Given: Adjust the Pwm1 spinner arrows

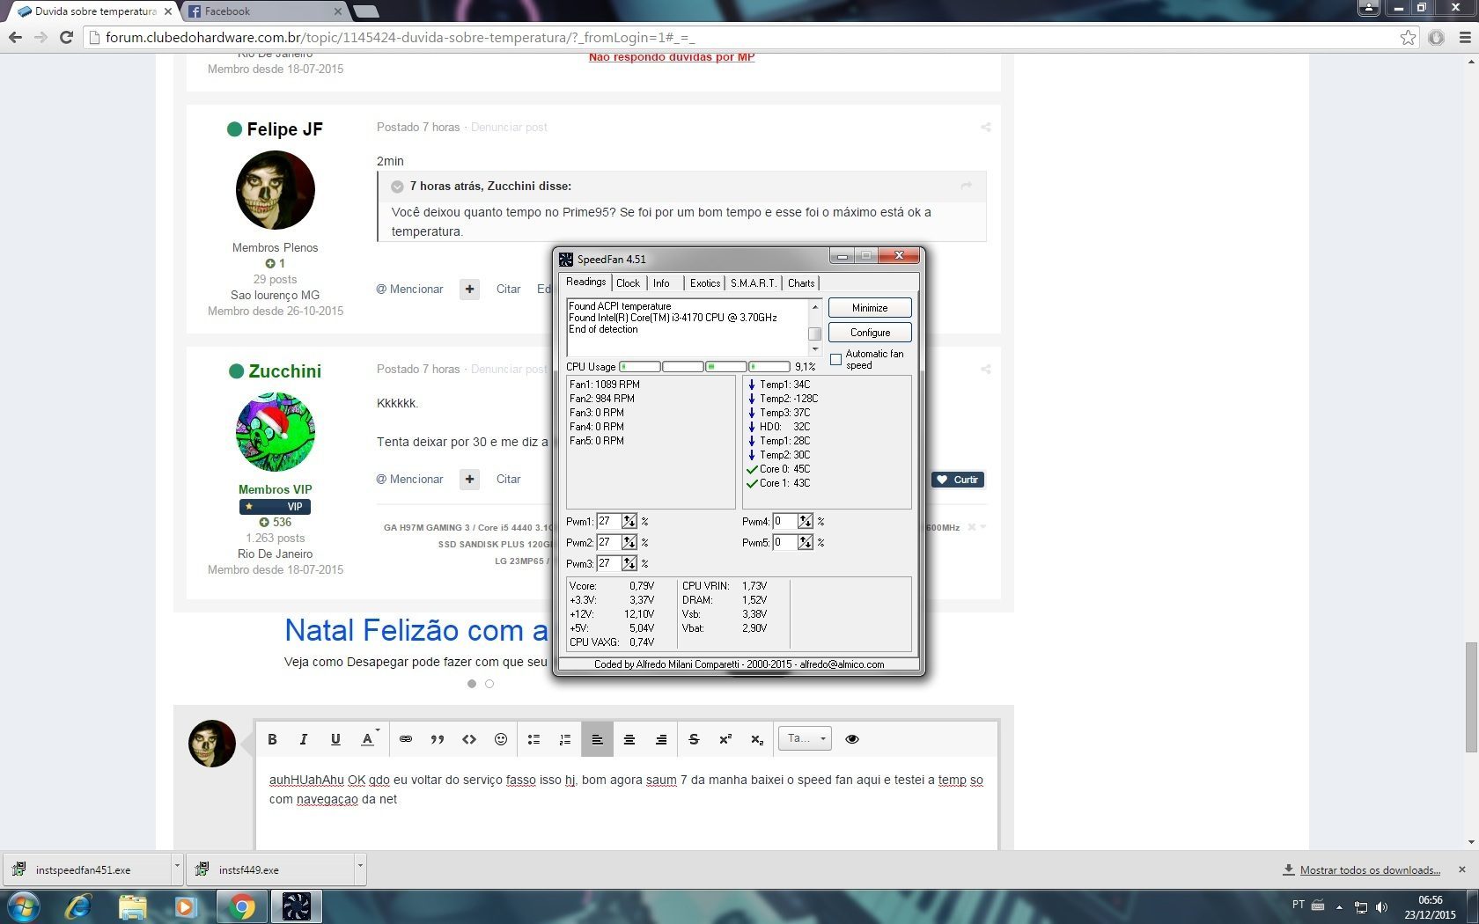Looking at the screenshot, I should (629, 522).
